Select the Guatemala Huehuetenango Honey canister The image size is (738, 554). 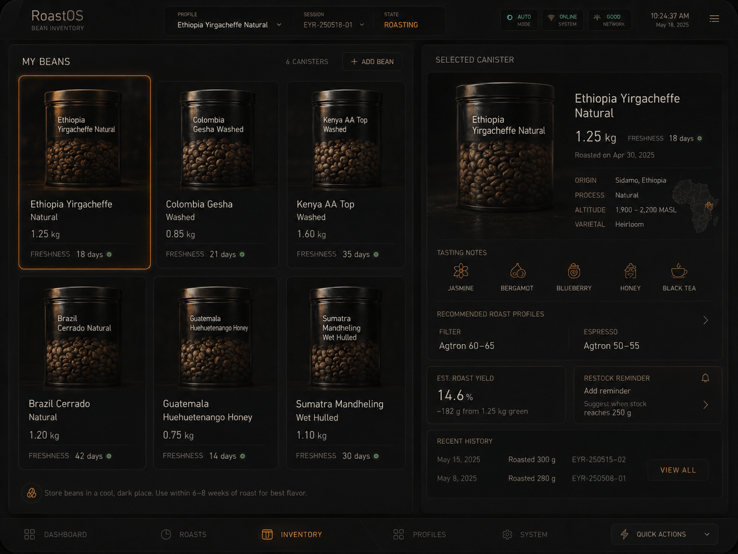pos(216,373)
